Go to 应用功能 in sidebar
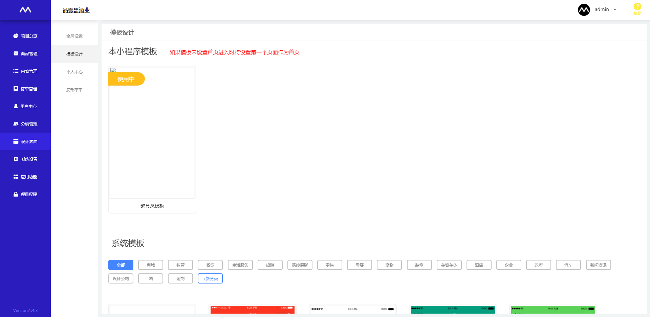Image resolution: width=650 pixels, height=317 pixels. pyautogui.click(x=25, y=177)
